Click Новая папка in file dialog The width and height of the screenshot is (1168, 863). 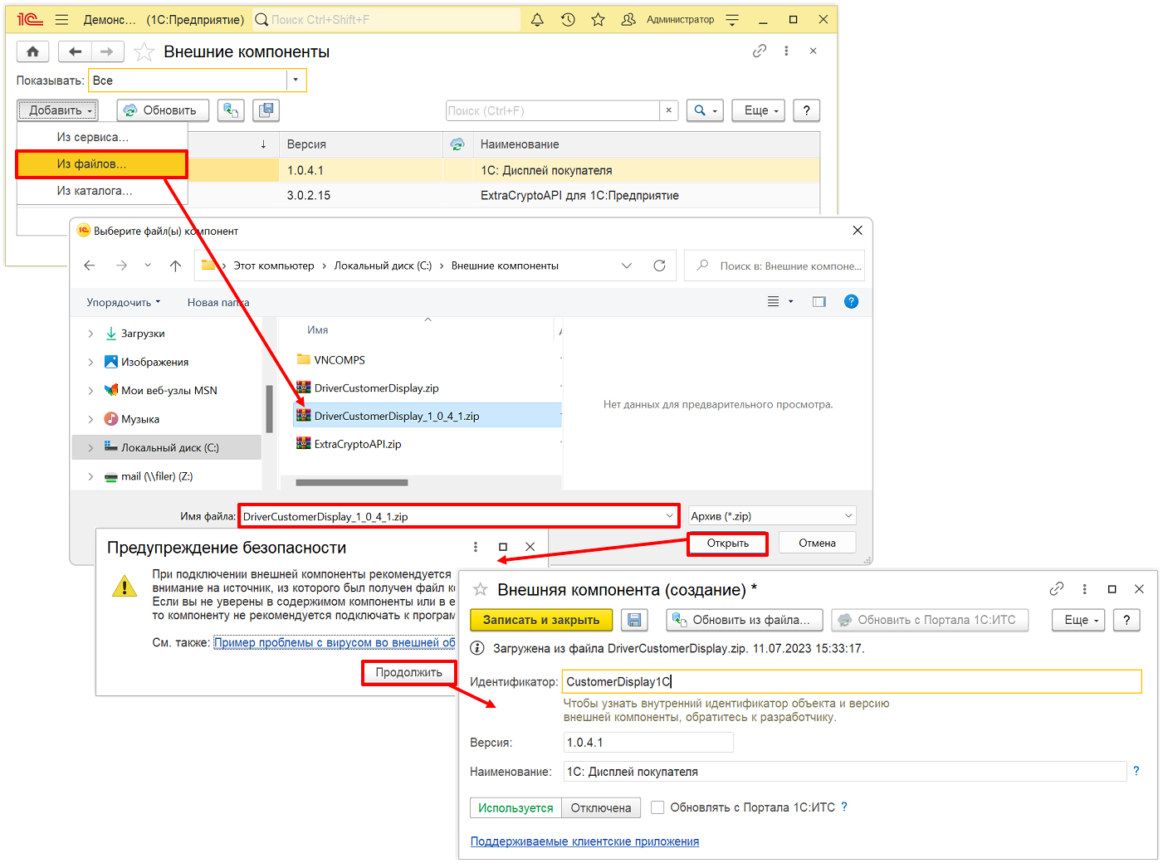(218, 302)
